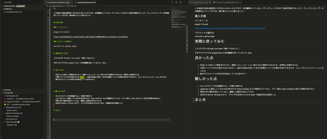Click the split editor icon
This screenshot has width=327, height=139.
pyautogui.click(x=180, y=2)
